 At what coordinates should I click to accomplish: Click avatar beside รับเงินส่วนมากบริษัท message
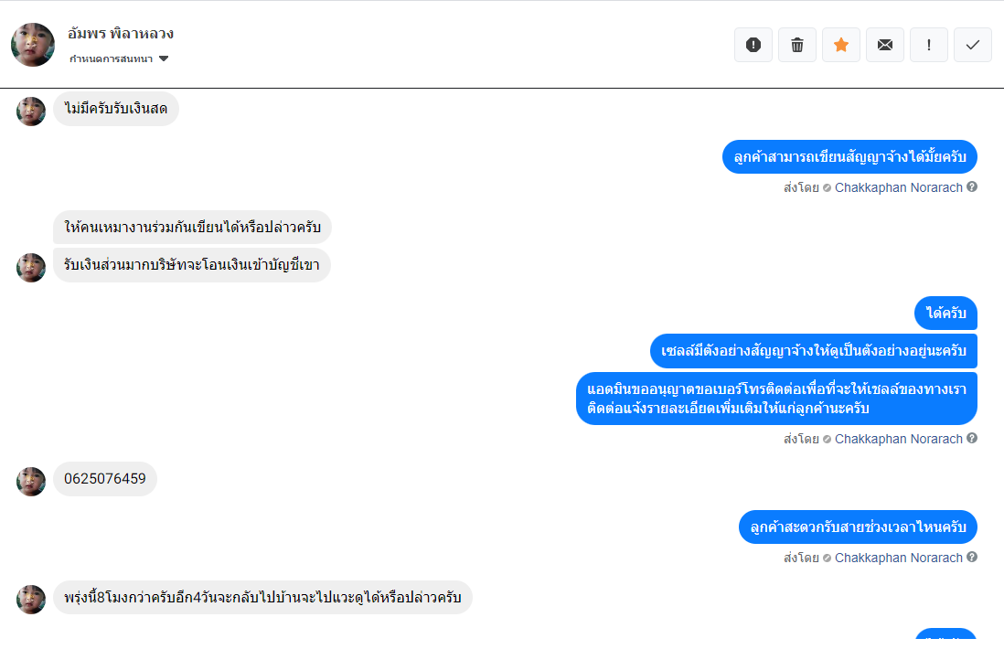[x=31, y=268]
